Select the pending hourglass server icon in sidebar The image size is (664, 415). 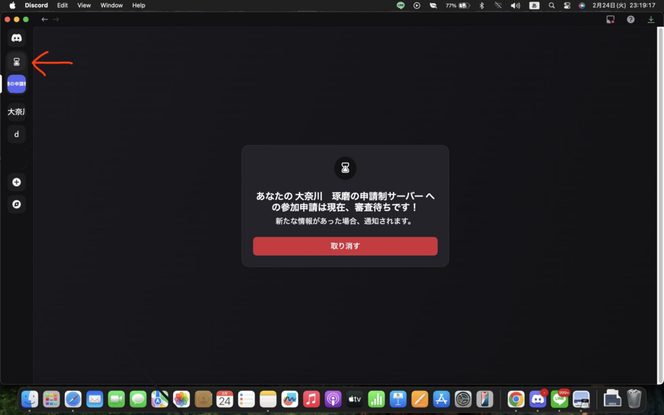(17, 62)
